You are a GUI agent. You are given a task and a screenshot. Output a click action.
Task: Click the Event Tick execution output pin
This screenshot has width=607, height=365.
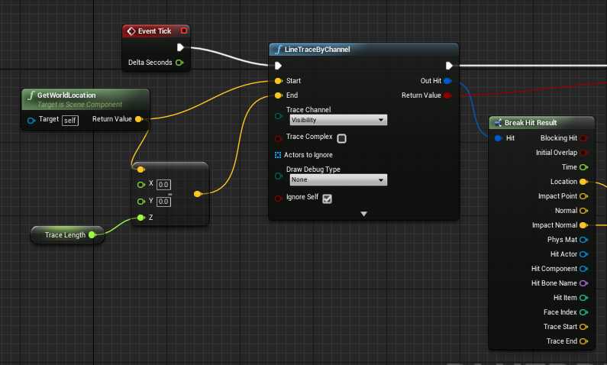(x=180, y=47)
